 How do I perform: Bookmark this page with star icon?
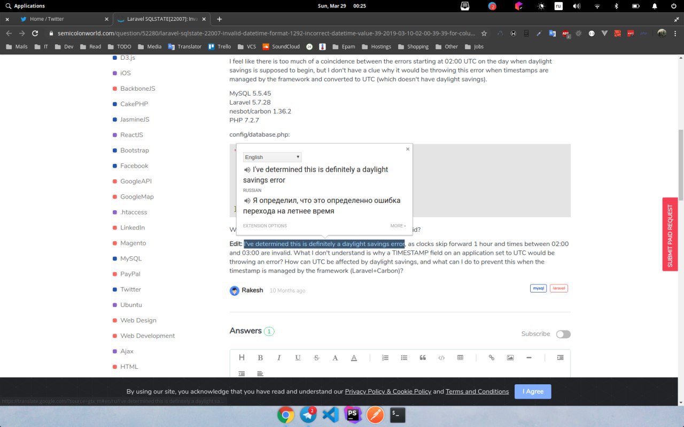pos(484,33)
